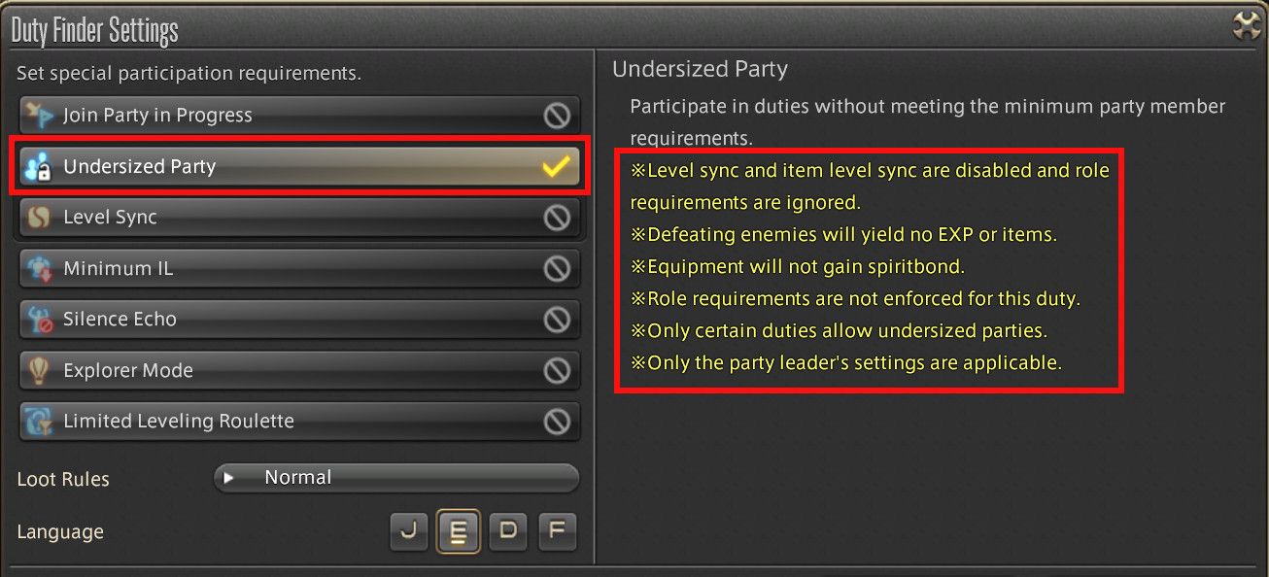The width and height of the screenshot is (1269, 577).
Task: Toggle the Minimum IL disabled indicator
Action: (557, 269)
